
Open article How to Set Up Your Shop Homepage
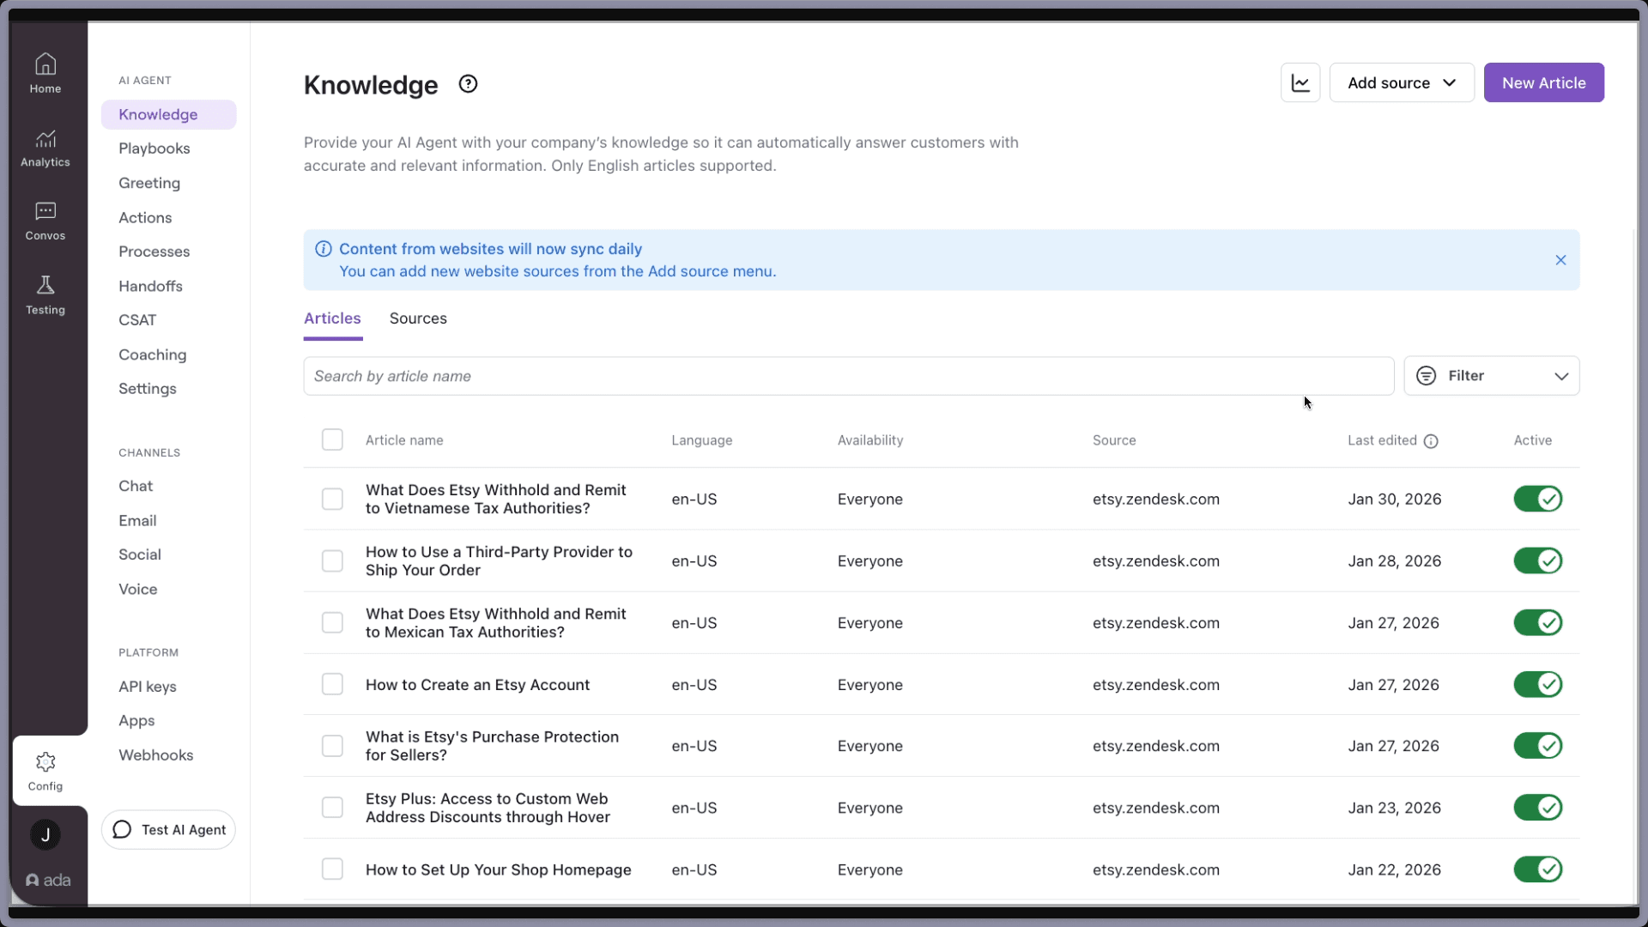[x=498, y=869]
